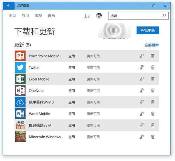
Task: Minimize the 应用商店 window
Action: coord(143,6)
